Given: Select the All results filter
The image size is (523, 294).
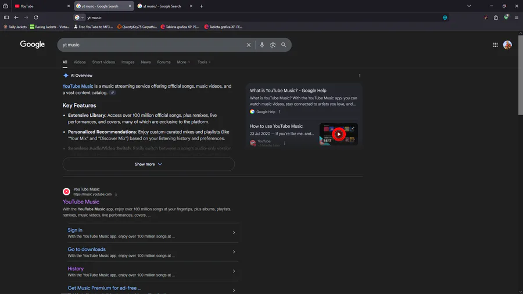Looking at the screenshot, I should [65, 62].
